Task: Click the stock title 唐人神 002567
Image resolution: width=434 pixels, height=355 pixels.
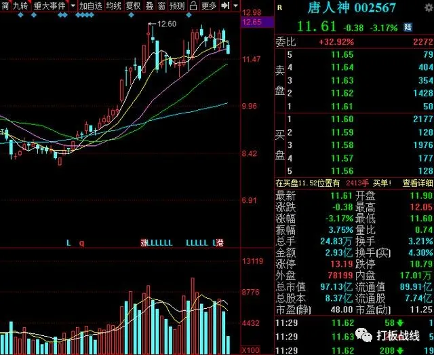Action: coord(351,7)
